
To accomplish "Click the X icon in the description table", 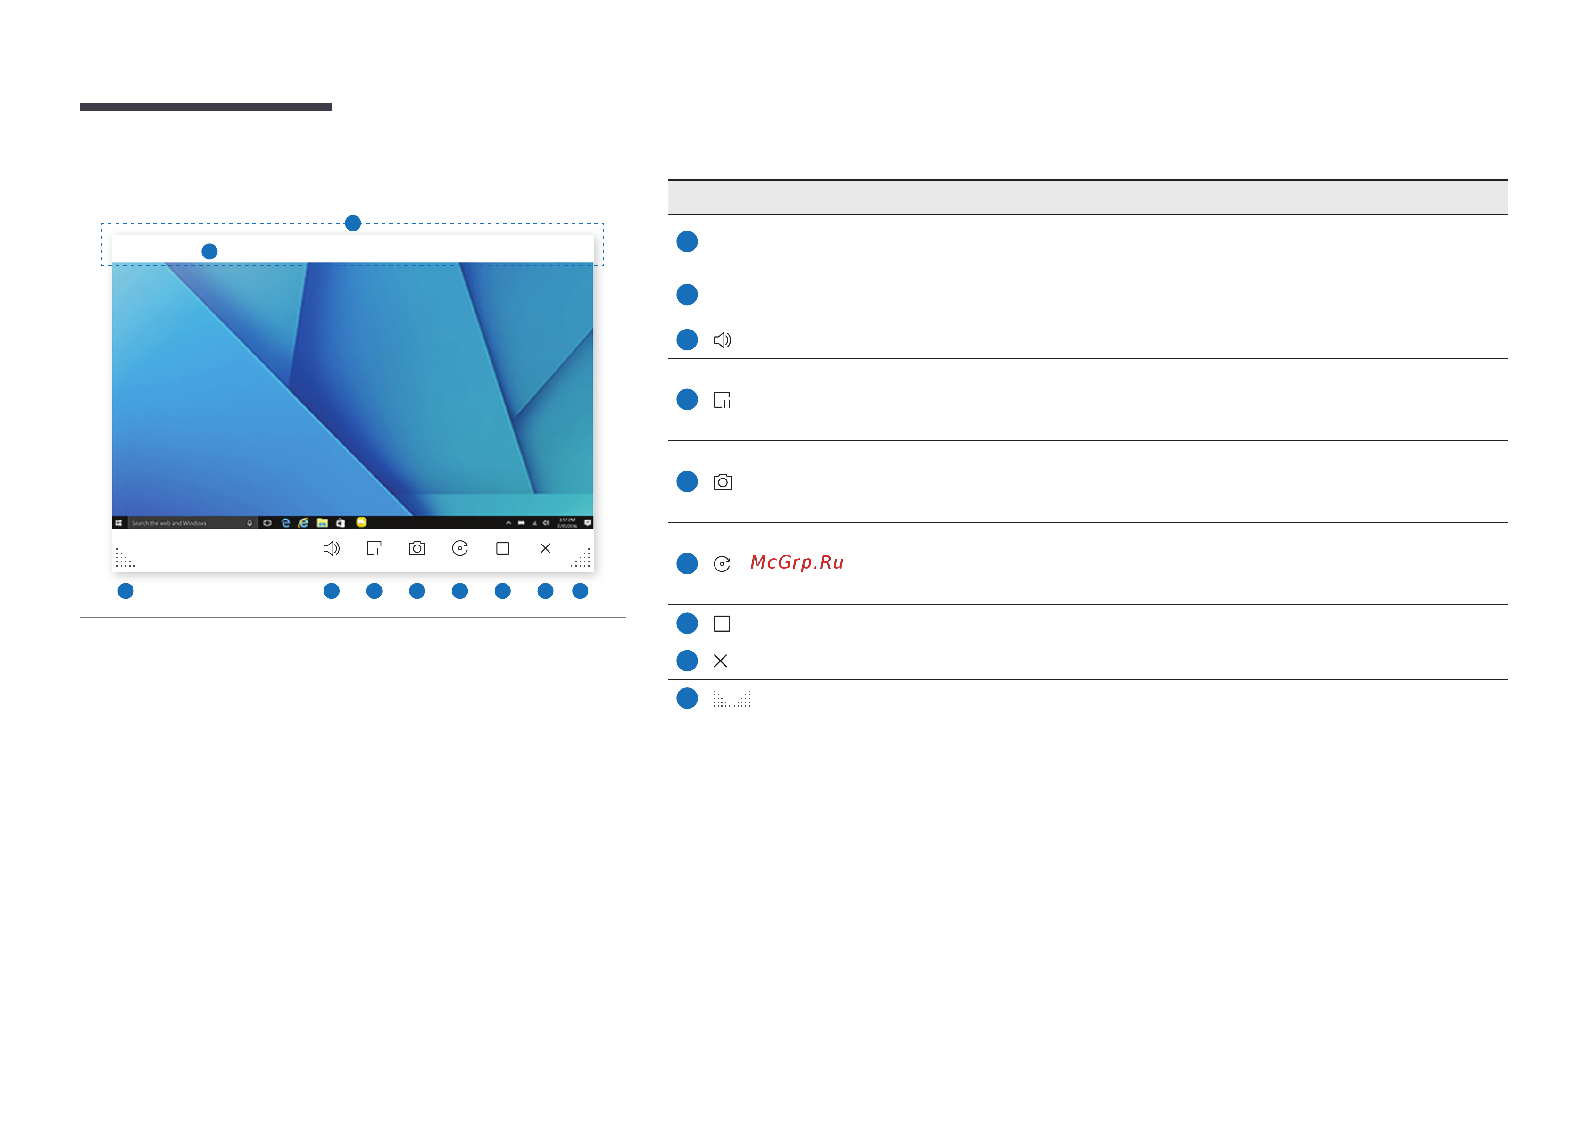I will click(720, 661).
